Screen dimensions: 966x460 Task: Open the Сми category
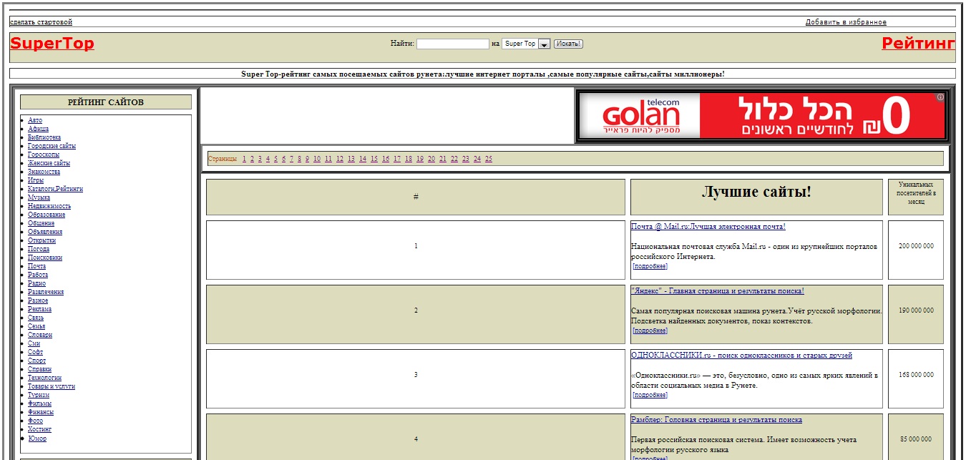click(x=34, y=343)
